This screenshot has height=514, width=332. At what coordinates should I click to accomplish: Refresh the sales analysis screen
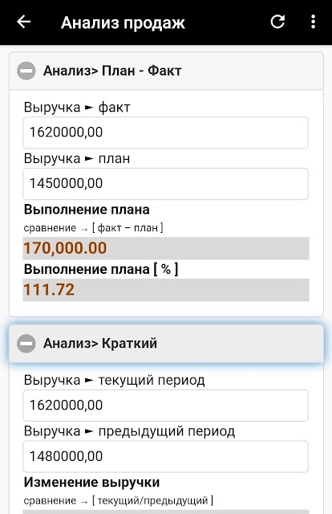click(x=277, y=22)
